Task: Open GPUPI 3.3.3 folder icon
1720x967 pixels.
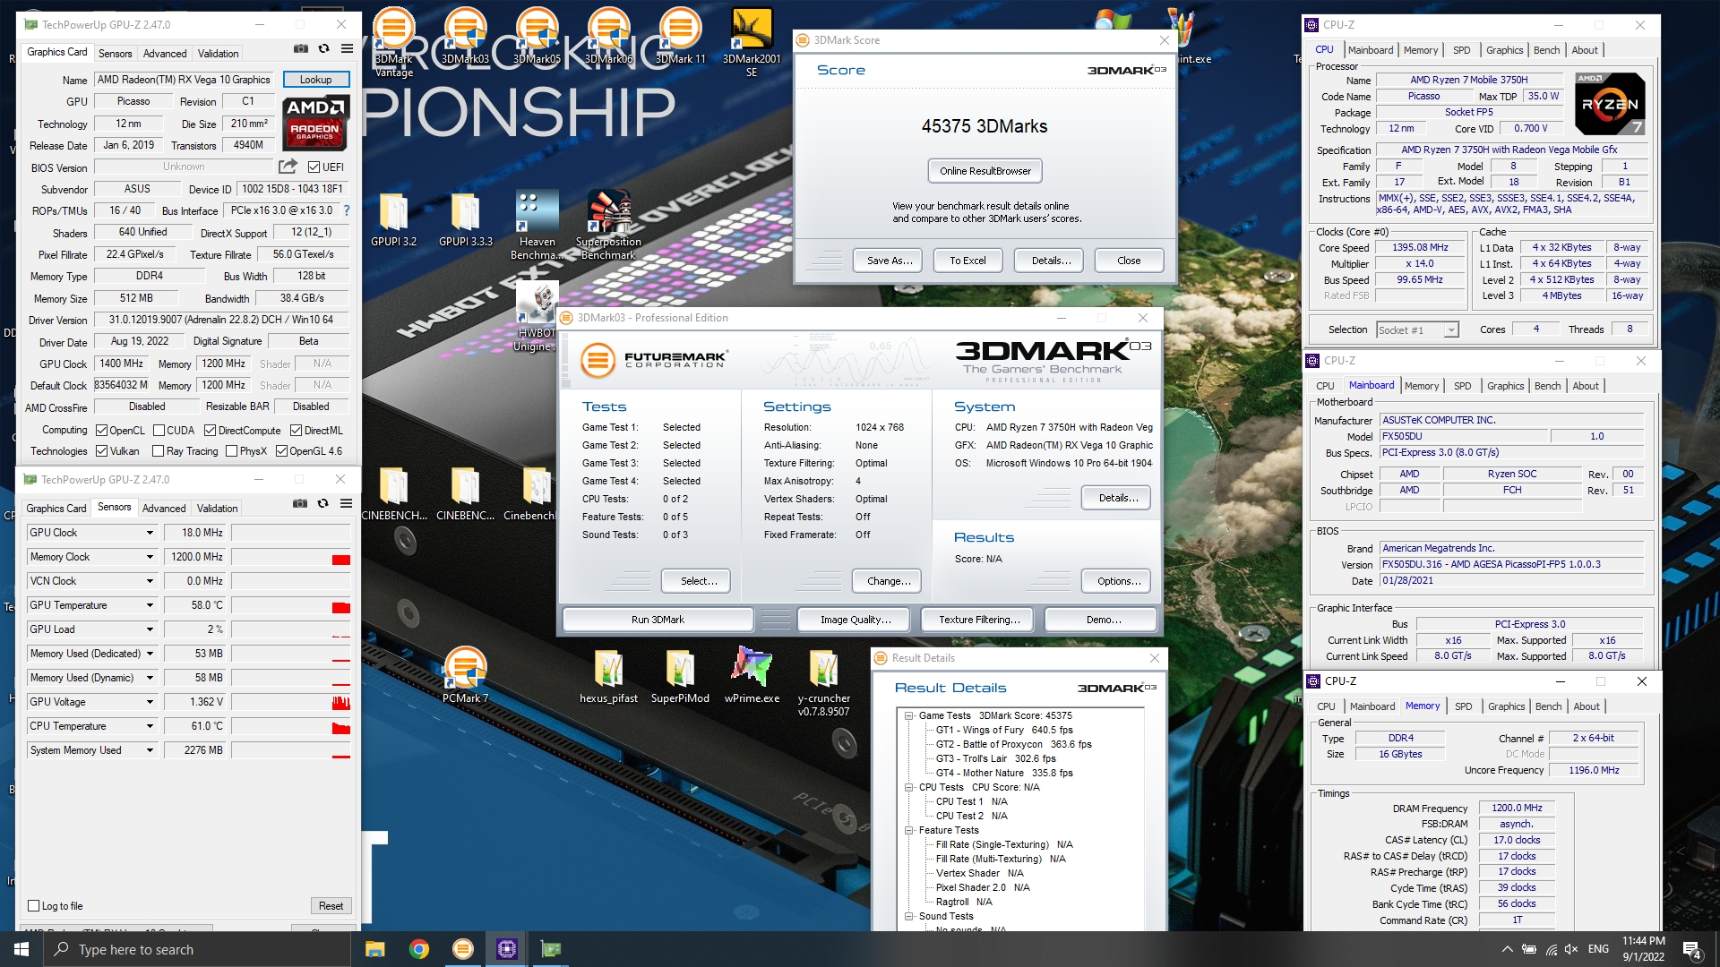Action: 466,219
